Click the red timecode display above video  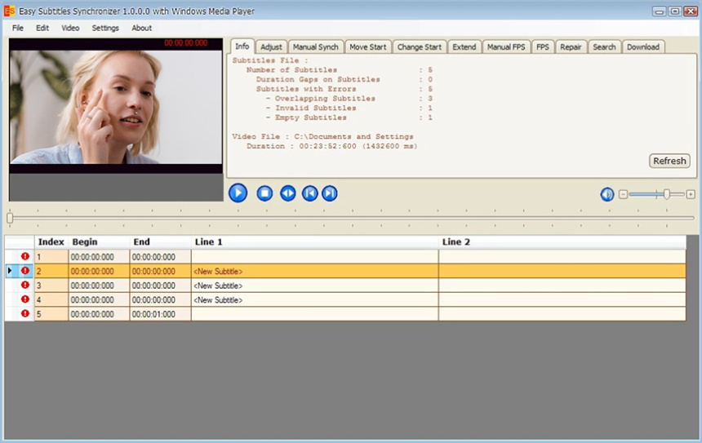(x=186, y=43)
